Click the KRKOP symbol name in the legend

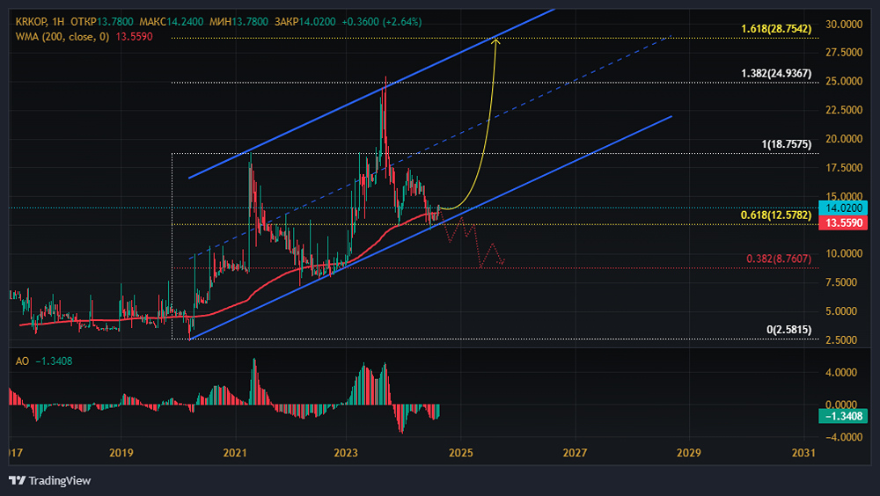[x=31, y=22]
